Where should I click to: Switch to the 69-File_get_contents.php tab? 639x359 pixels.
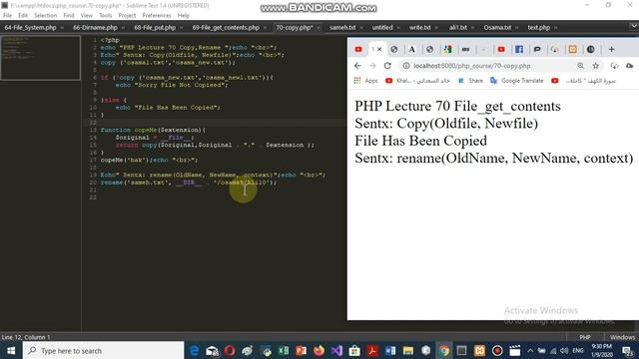[x=226, y=28]
